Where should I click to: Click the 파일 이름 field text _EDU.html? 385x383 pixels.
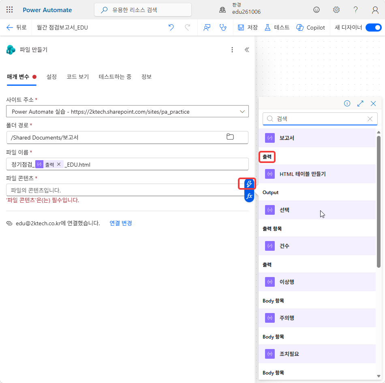(77, 165)
